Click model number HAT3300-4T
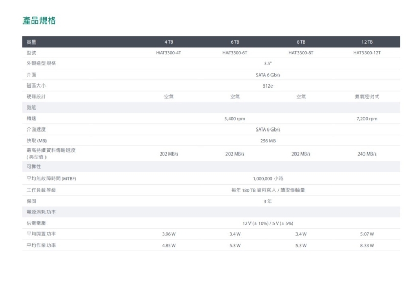The width and height of the screenshot is (410, 284). pos(169,53)
